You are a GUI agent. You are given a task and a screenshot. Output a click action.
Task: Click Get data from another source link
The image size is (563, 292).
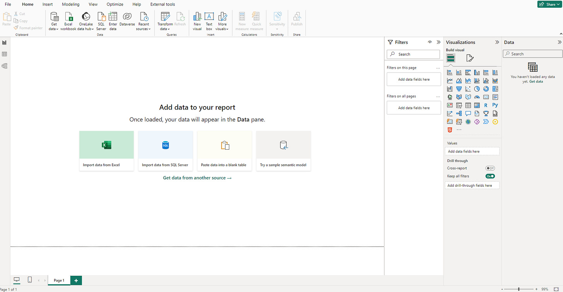197,178
